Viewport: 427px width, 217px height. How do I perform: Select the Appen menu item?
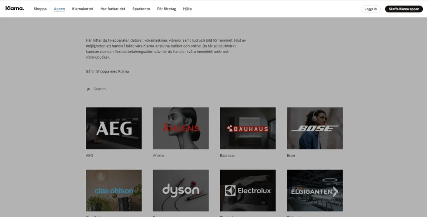pos(59,9)
